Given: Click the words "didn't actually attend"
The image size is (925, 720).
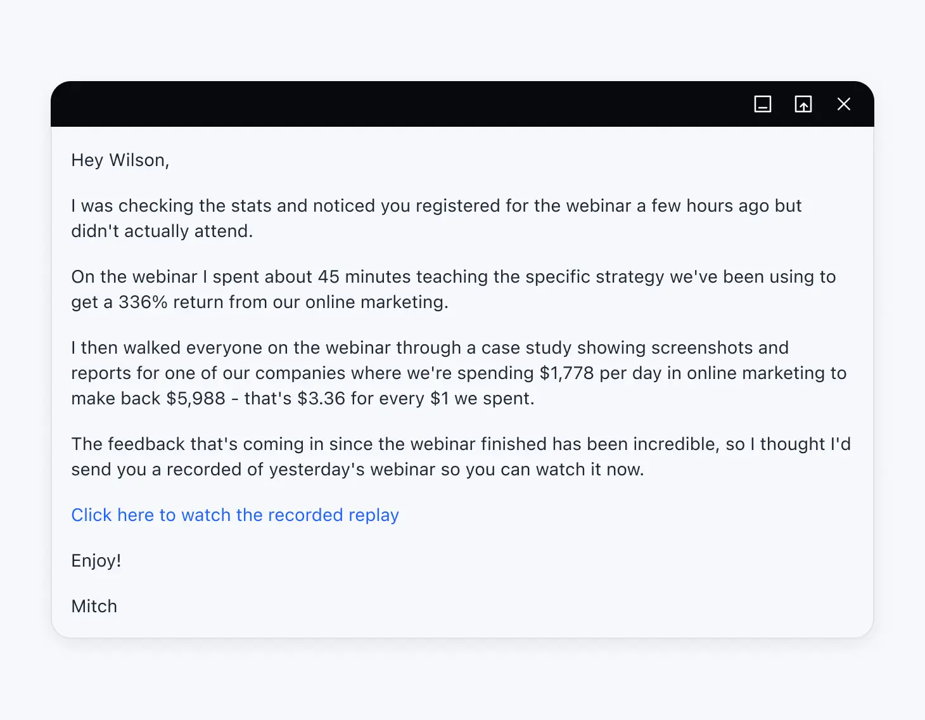Looking at the screenshot, I should coord(162,231).
